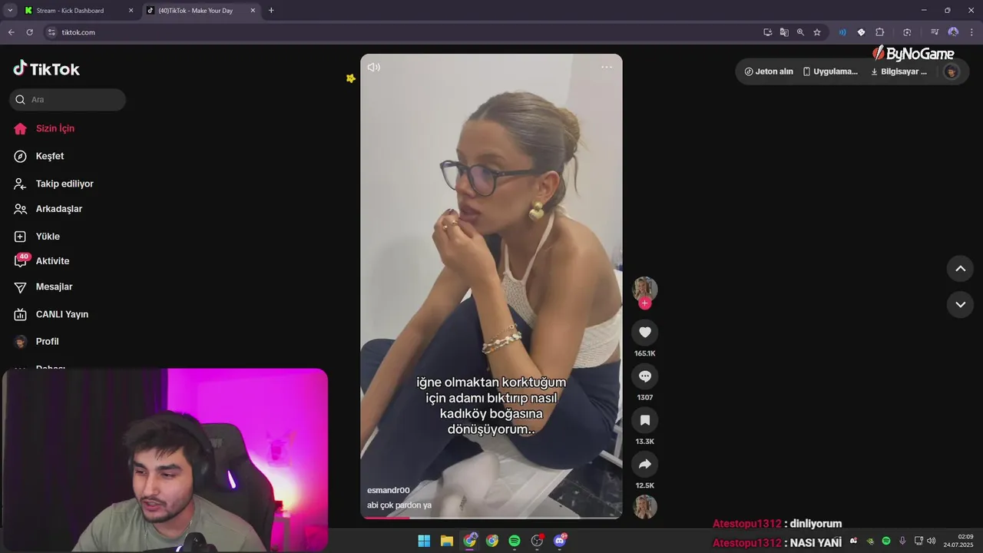
Task: Open the Mesajlar inbox
Action: point(43,286)
